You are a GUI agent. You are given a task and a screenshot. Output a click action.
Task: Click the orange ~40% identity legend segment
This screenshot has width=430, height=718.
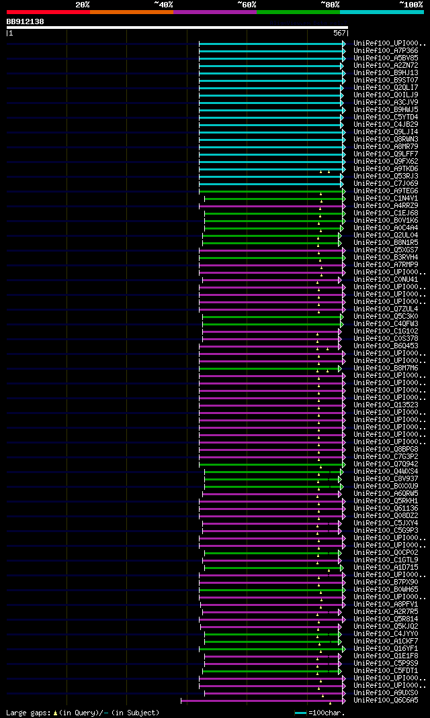tap(132, 12)
